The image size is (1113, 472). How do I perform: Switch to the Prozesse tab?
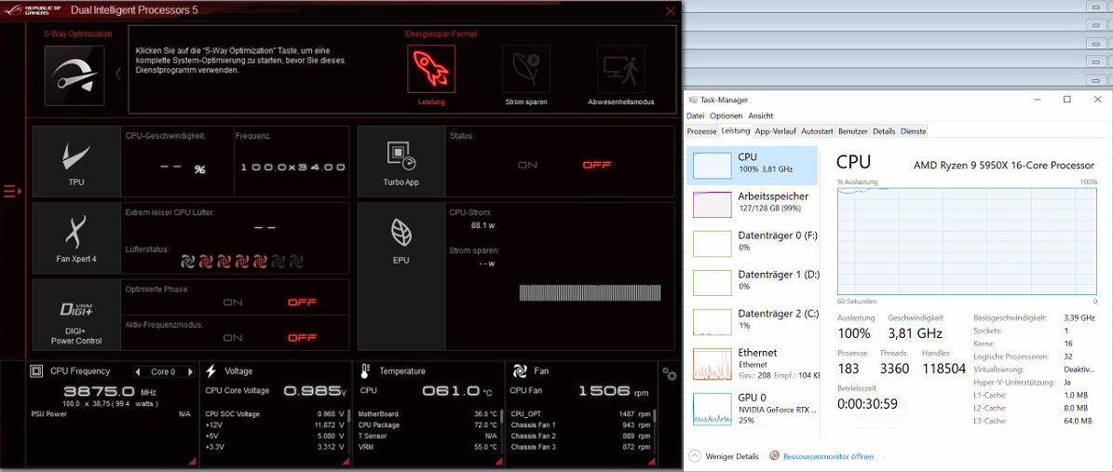702,131
